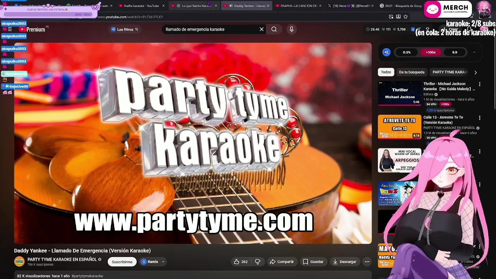Click the 9.9 score pill
Screen dimensions: 496x279
(455, 52)
